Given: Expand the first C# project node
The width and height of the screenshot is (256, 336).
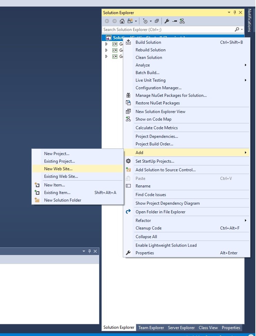Looking at the screenshot, I should pos(107,44).
